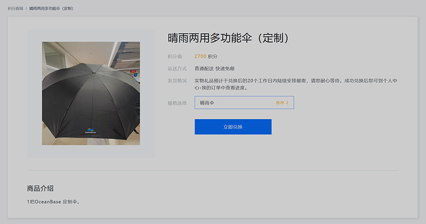Click the 2700 积分 points value
Image resolution: width=426 pixels, height=224 pixels.
pyautogui.click(x=206, y=57)
